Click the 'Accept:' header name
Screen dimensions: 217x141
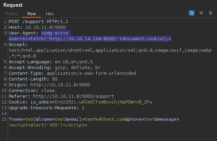click(18, 45)
